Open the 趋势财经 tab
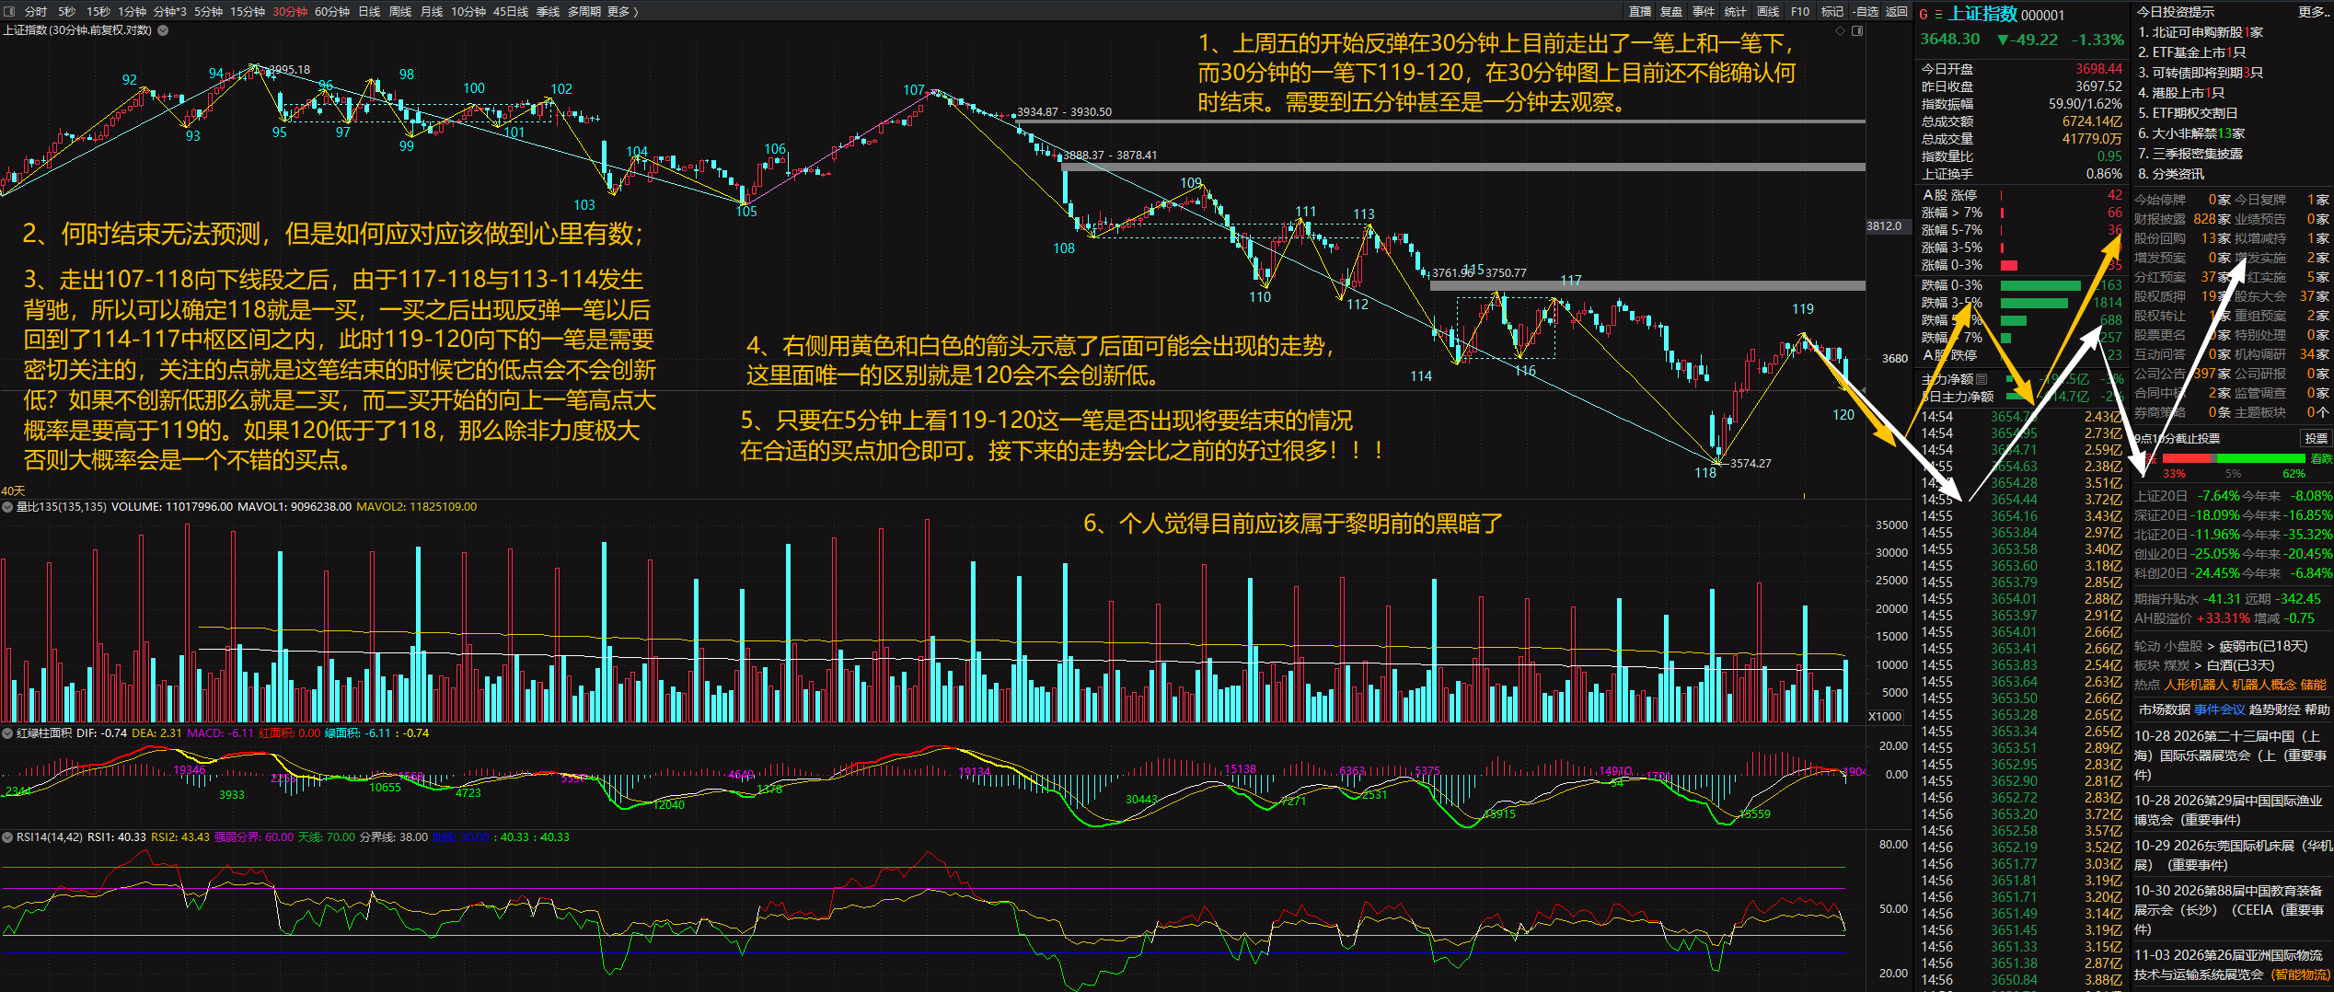This screenshot has width=2334, height=992. [x=2275, y=709]
